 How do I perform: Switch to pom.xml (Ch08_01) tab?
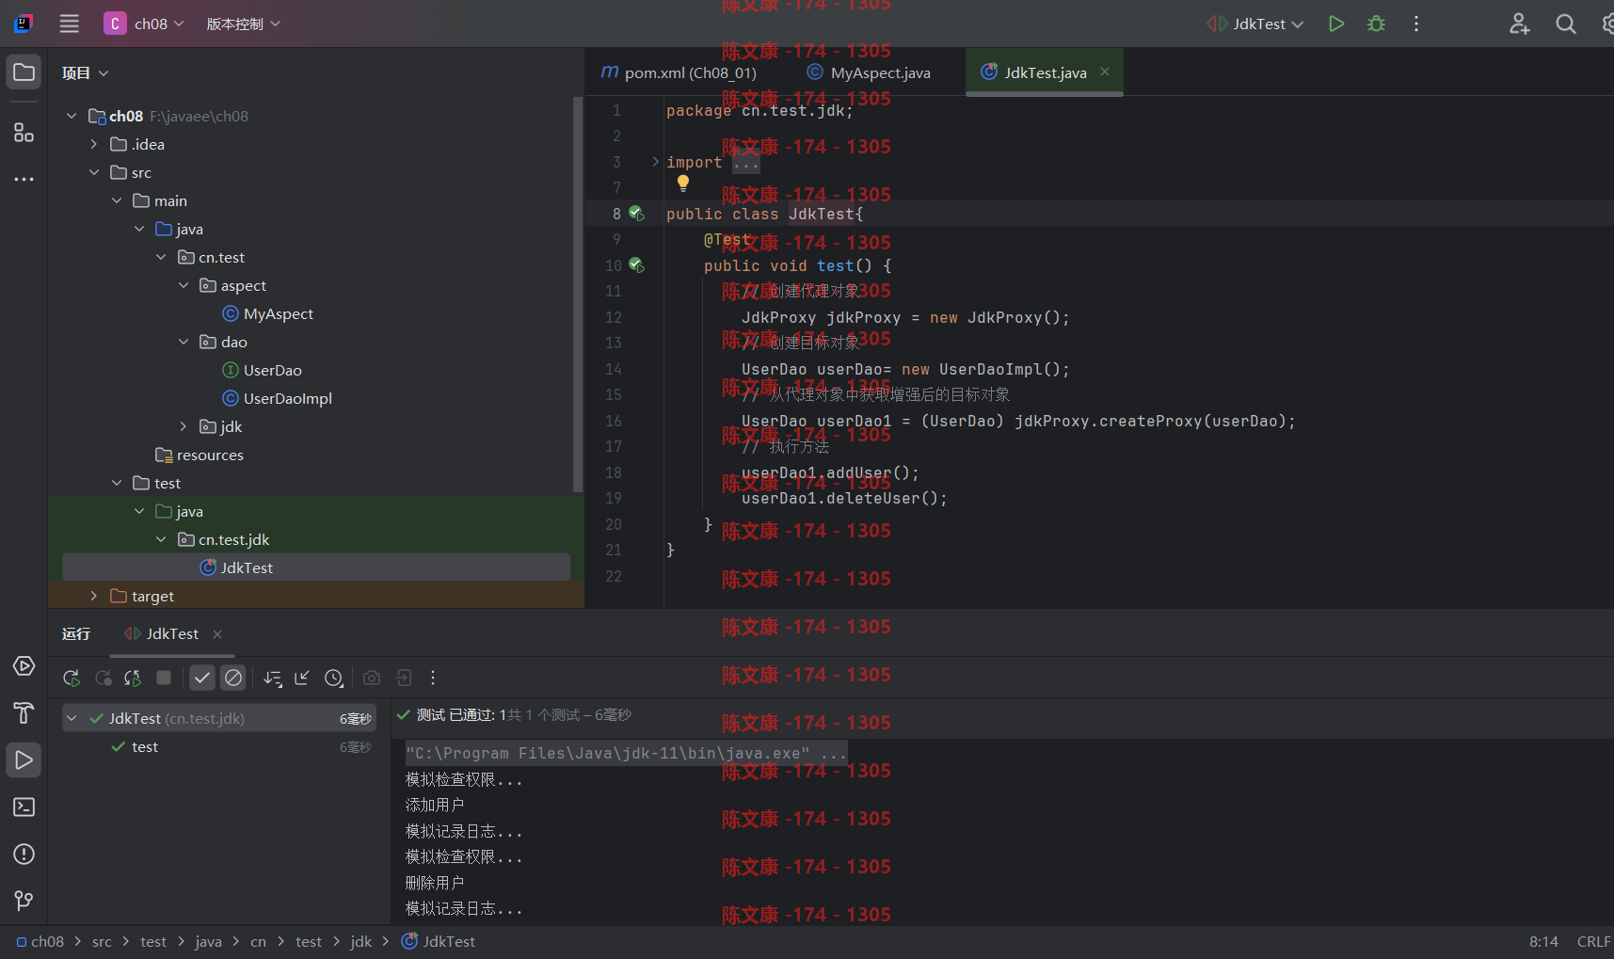679,72
